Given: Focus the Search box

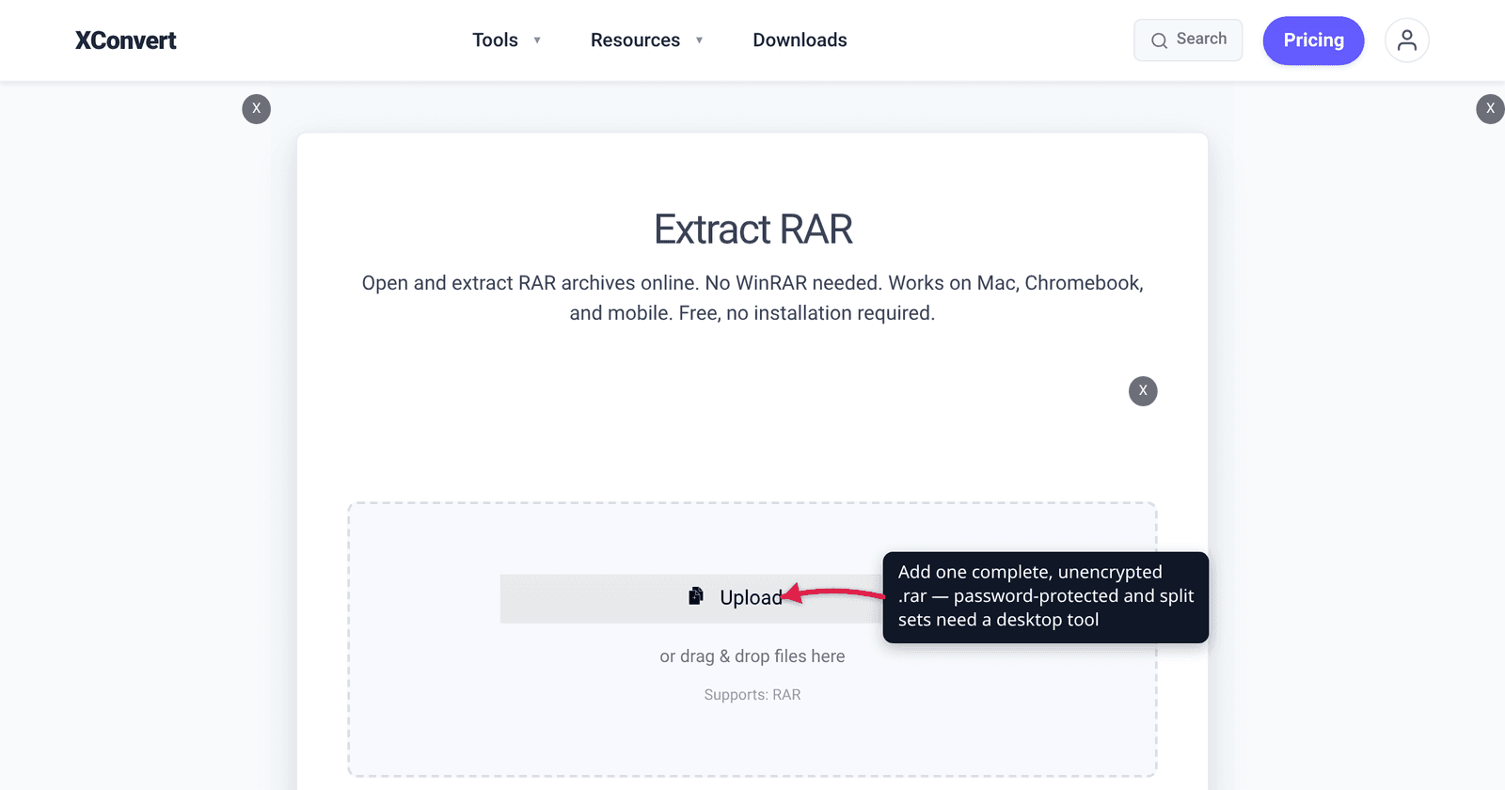Looking at the screenshot, I should (1188, 40).
